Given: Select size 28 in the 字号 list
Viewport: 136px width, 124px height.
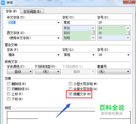Looking at the screenshot, I should click(x=112, y=38).
